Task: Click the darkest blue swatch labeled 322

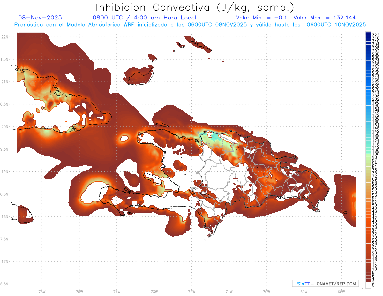Action: [x=368, y=34]
